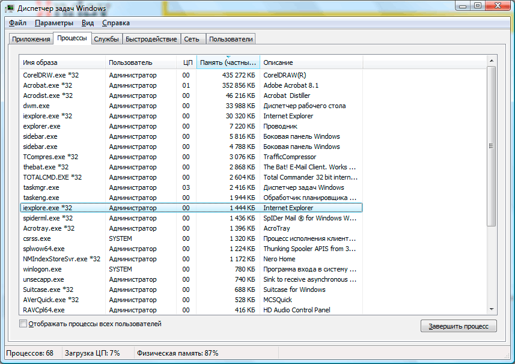
Task: Click the Диспетчер рабочего стола description
Action: click(x=305, y=106)
